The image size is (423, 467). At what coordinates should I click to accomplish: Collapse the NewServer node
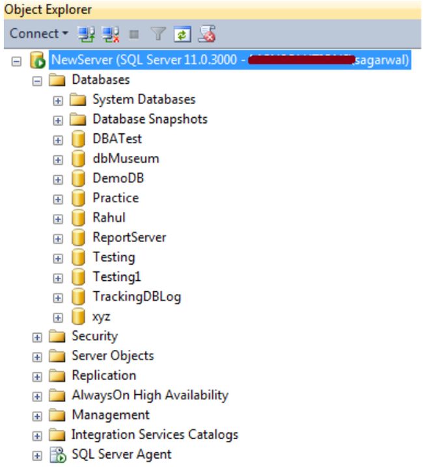click(x=16, y=61)
